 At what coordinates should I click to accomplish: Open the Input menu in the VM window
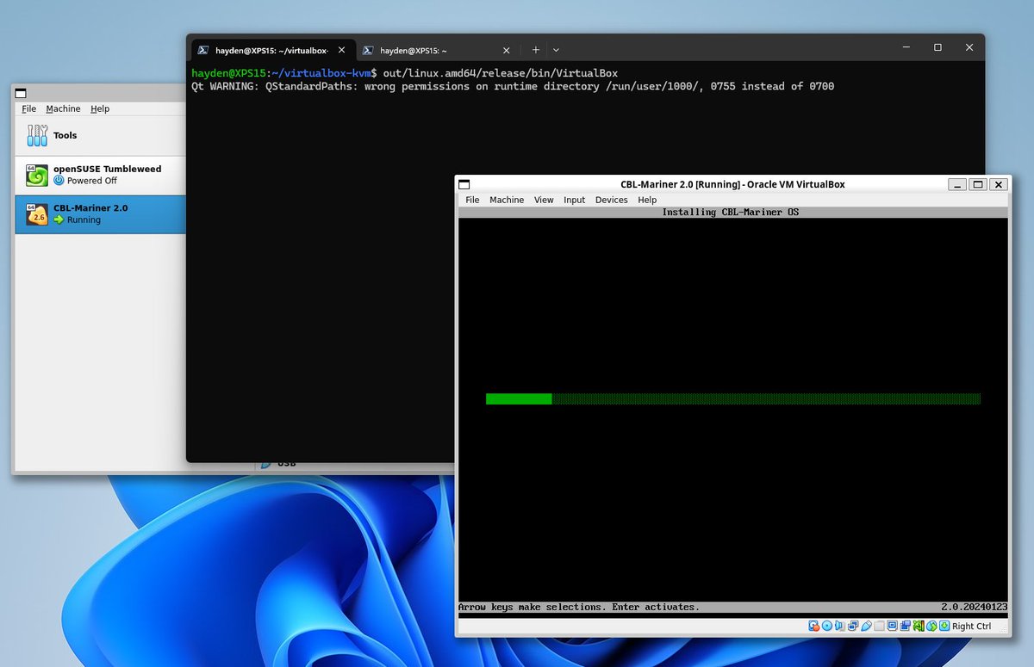pyautogui.click(x=574, y=200)
